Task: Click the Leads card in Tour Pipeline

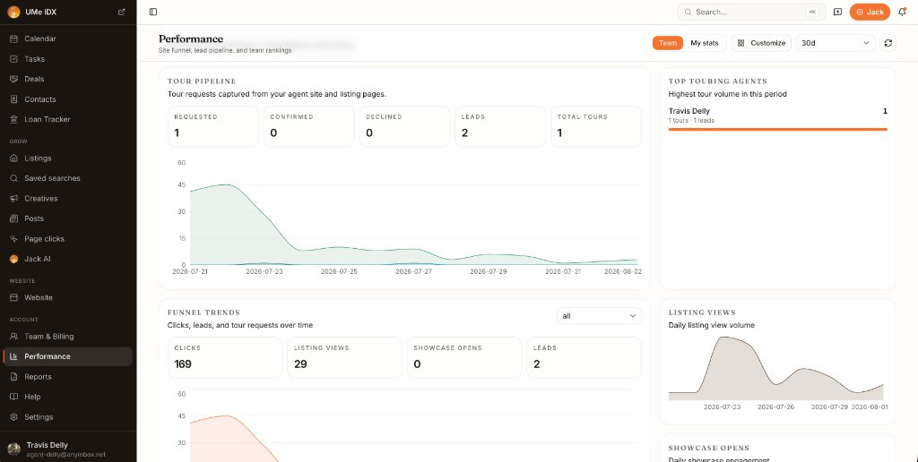Action: pos(500,126)
